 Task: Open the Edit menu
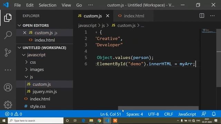tap(30, 5)
